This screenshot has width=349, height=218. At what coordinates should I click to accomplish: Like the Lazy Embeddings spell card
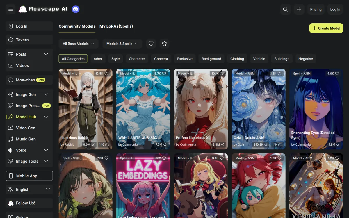164,158
